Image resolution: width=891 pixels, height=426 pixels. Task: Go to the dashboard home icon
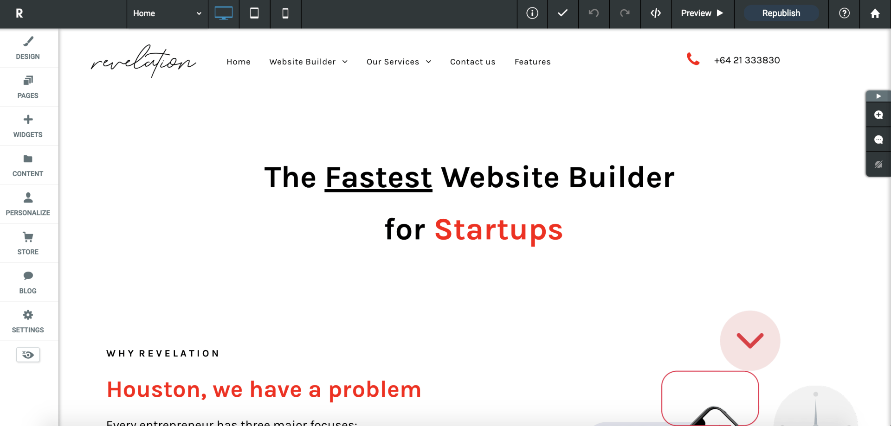click(x=875, y=13)
